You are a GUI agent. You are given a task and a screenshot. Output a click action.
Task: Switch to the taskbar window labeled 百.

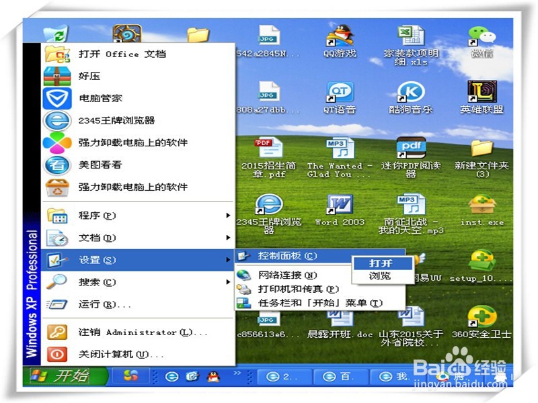click(340, 377)
